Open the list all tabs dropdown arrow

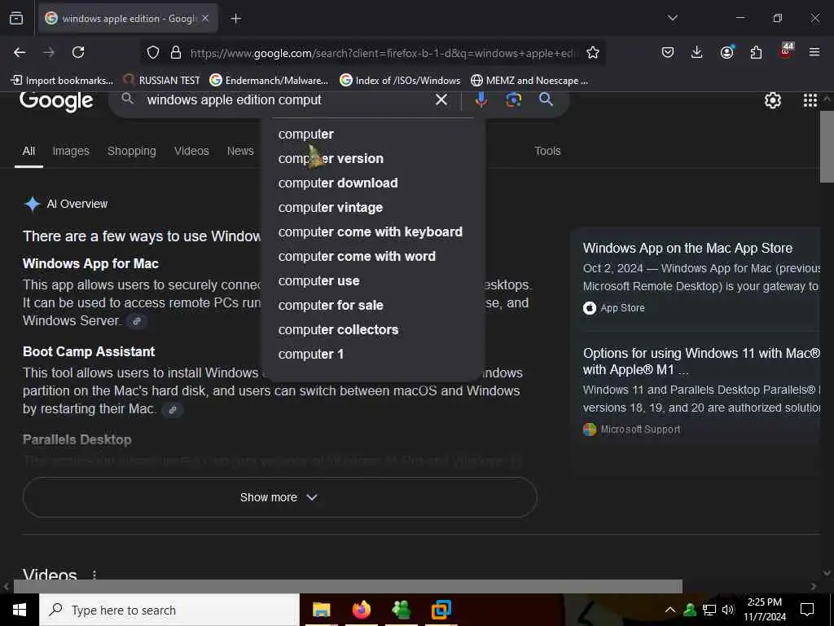(x=672, y=18)
